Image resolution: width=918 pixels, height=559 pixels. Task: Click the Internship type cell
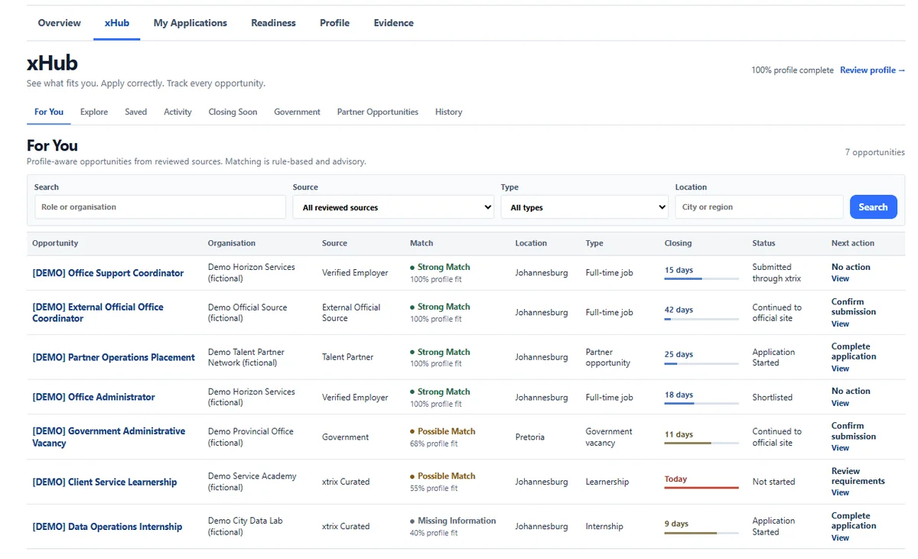tap(604, 526)
